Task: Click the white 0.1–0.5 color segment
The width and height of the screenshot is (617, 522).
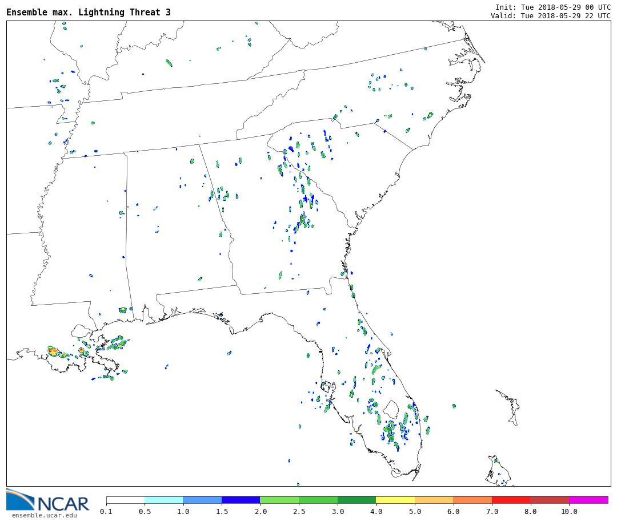Action: coord(125,500)
